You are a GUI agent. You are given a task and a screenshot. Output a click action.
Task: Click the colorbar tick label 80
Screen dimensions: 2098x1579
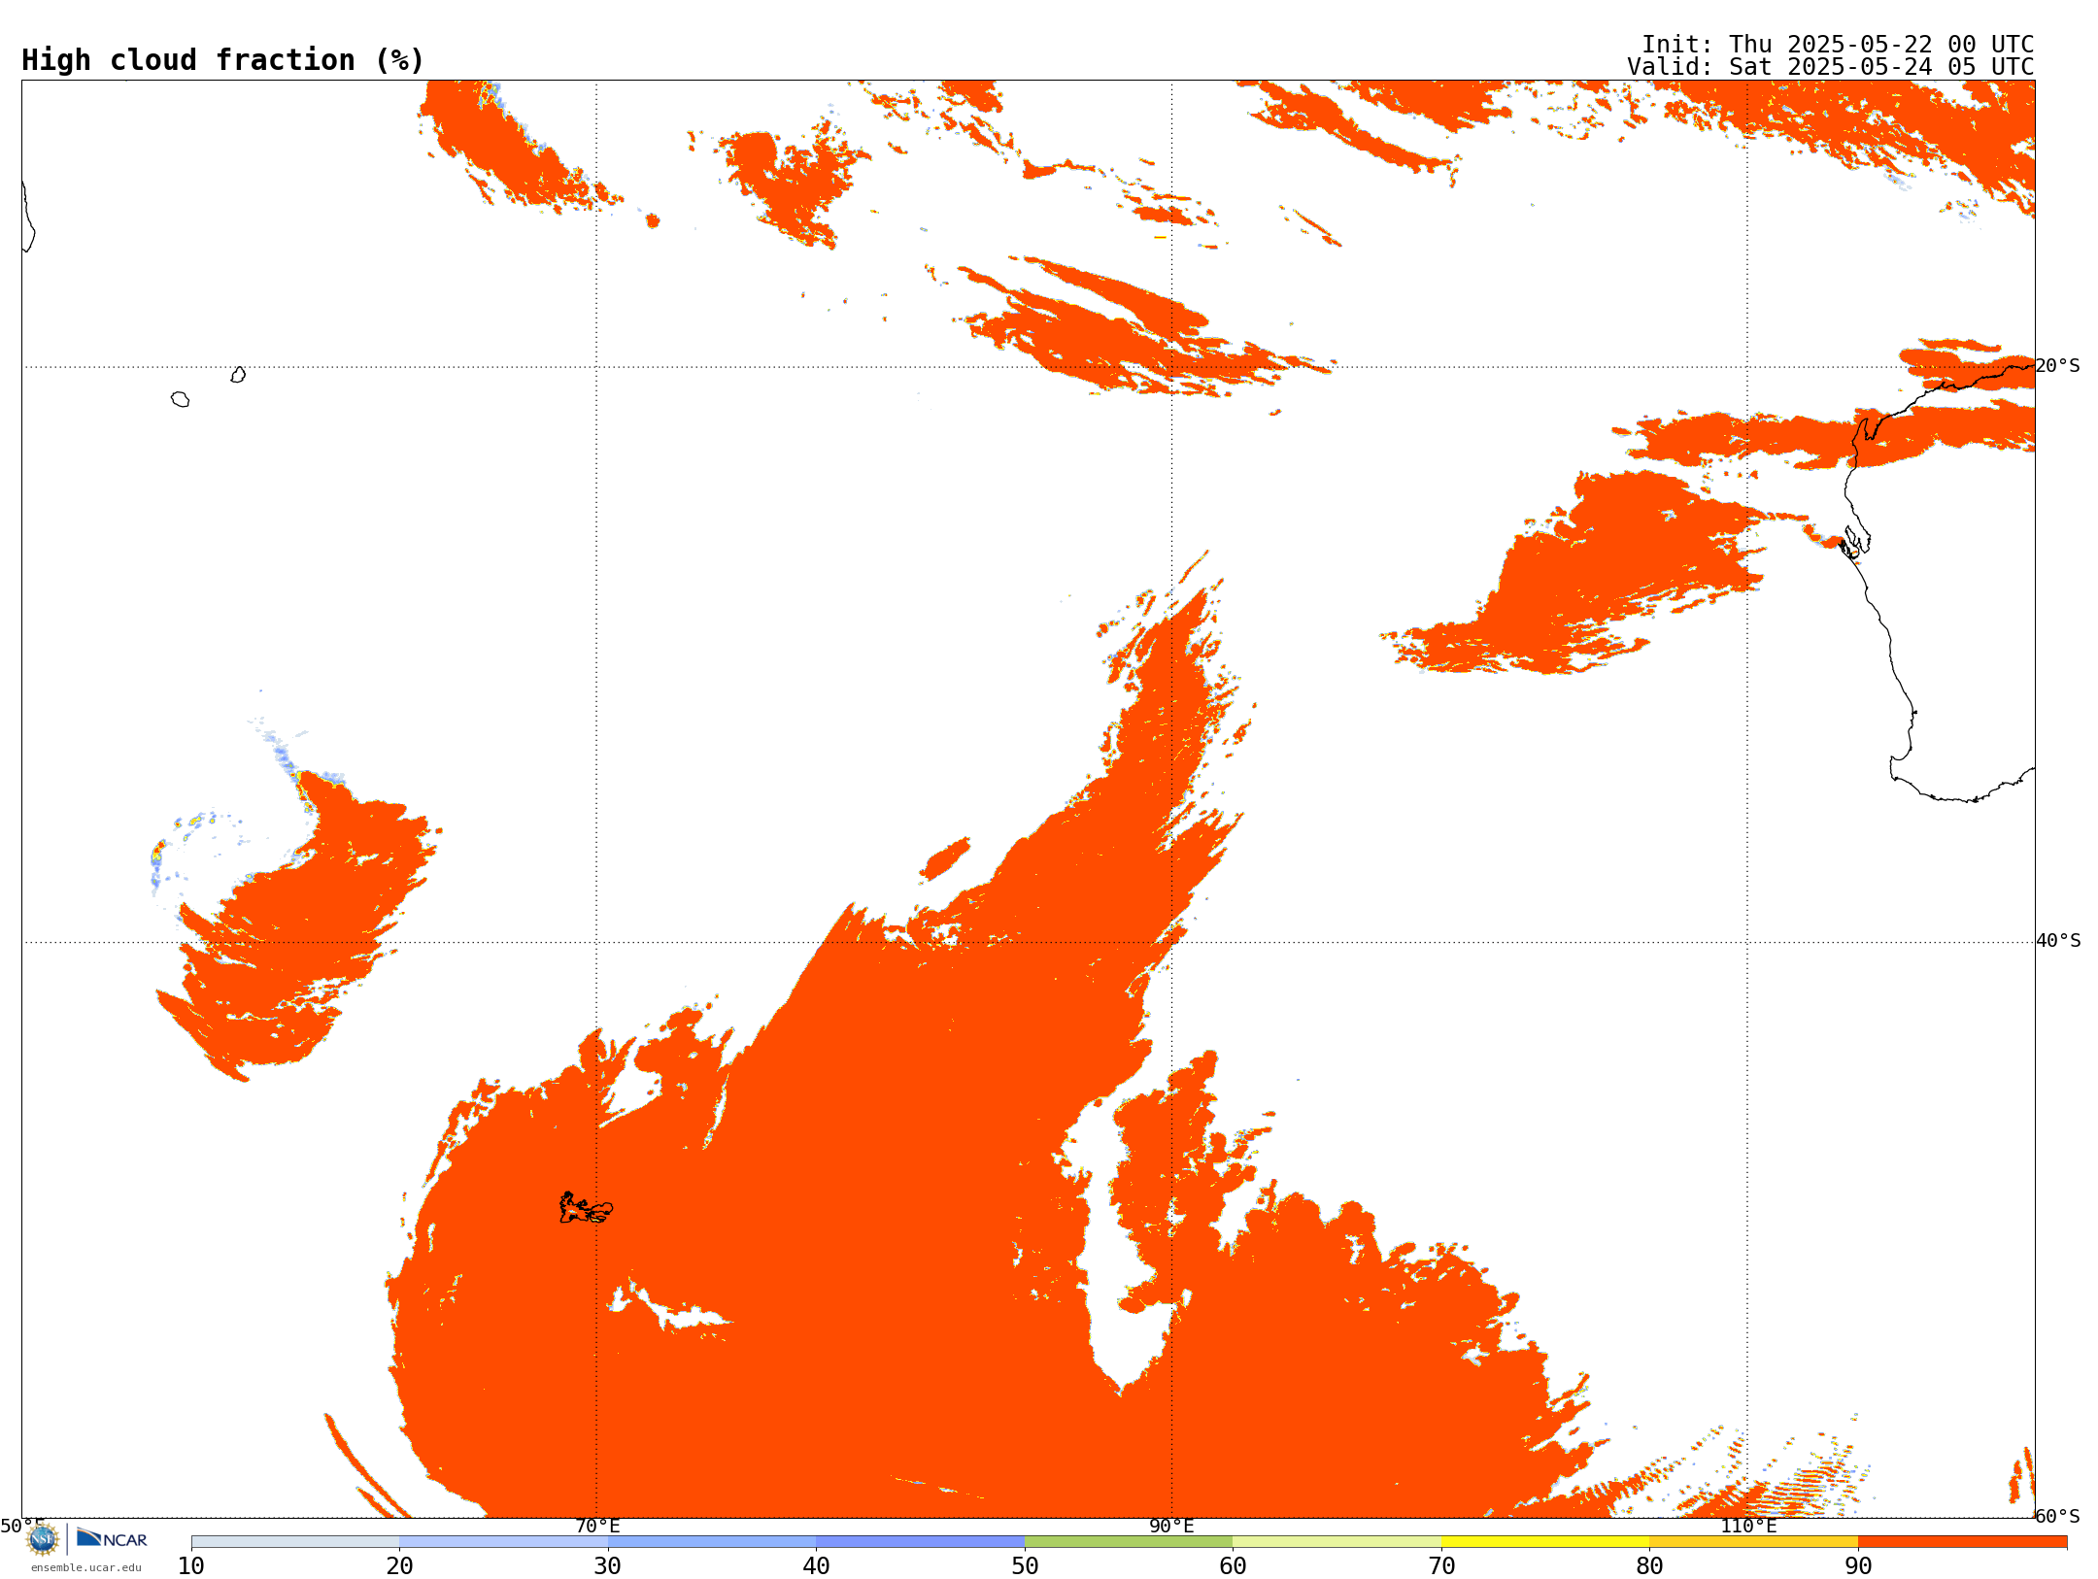[x=1649, y=1566]
